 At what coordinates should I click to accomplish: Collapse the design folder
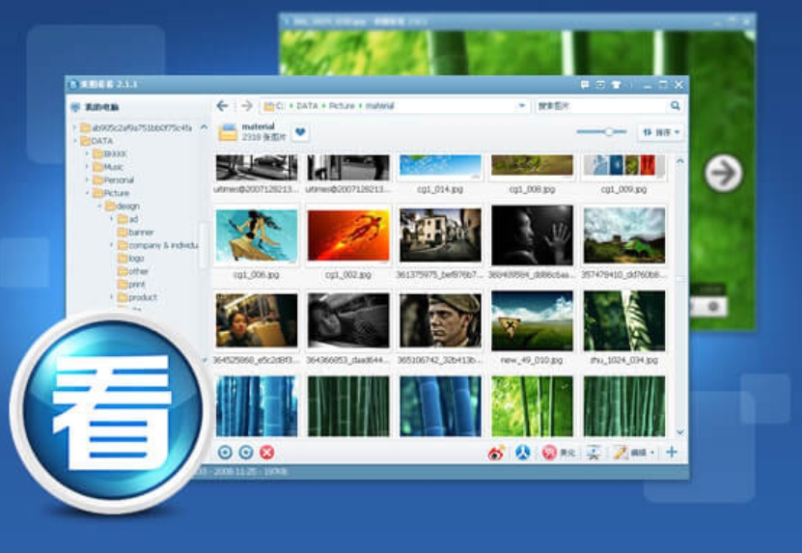click(x=99, y=207)
